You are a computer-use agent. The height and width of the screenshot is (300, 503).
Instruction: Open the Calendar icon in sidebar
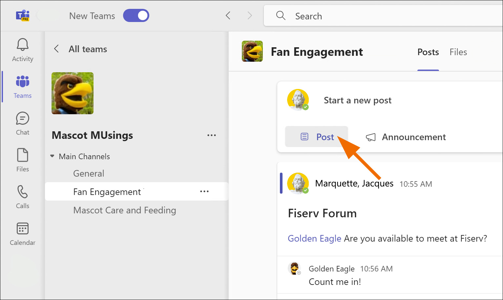[x=22, y=229]
